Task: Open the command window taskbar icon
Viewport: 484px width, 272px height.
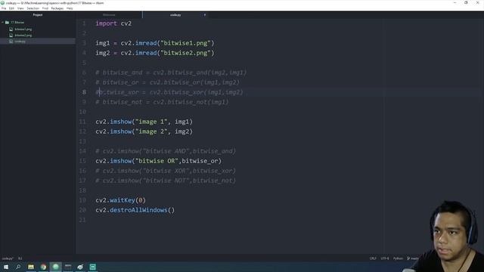Action: pos(68,267)
